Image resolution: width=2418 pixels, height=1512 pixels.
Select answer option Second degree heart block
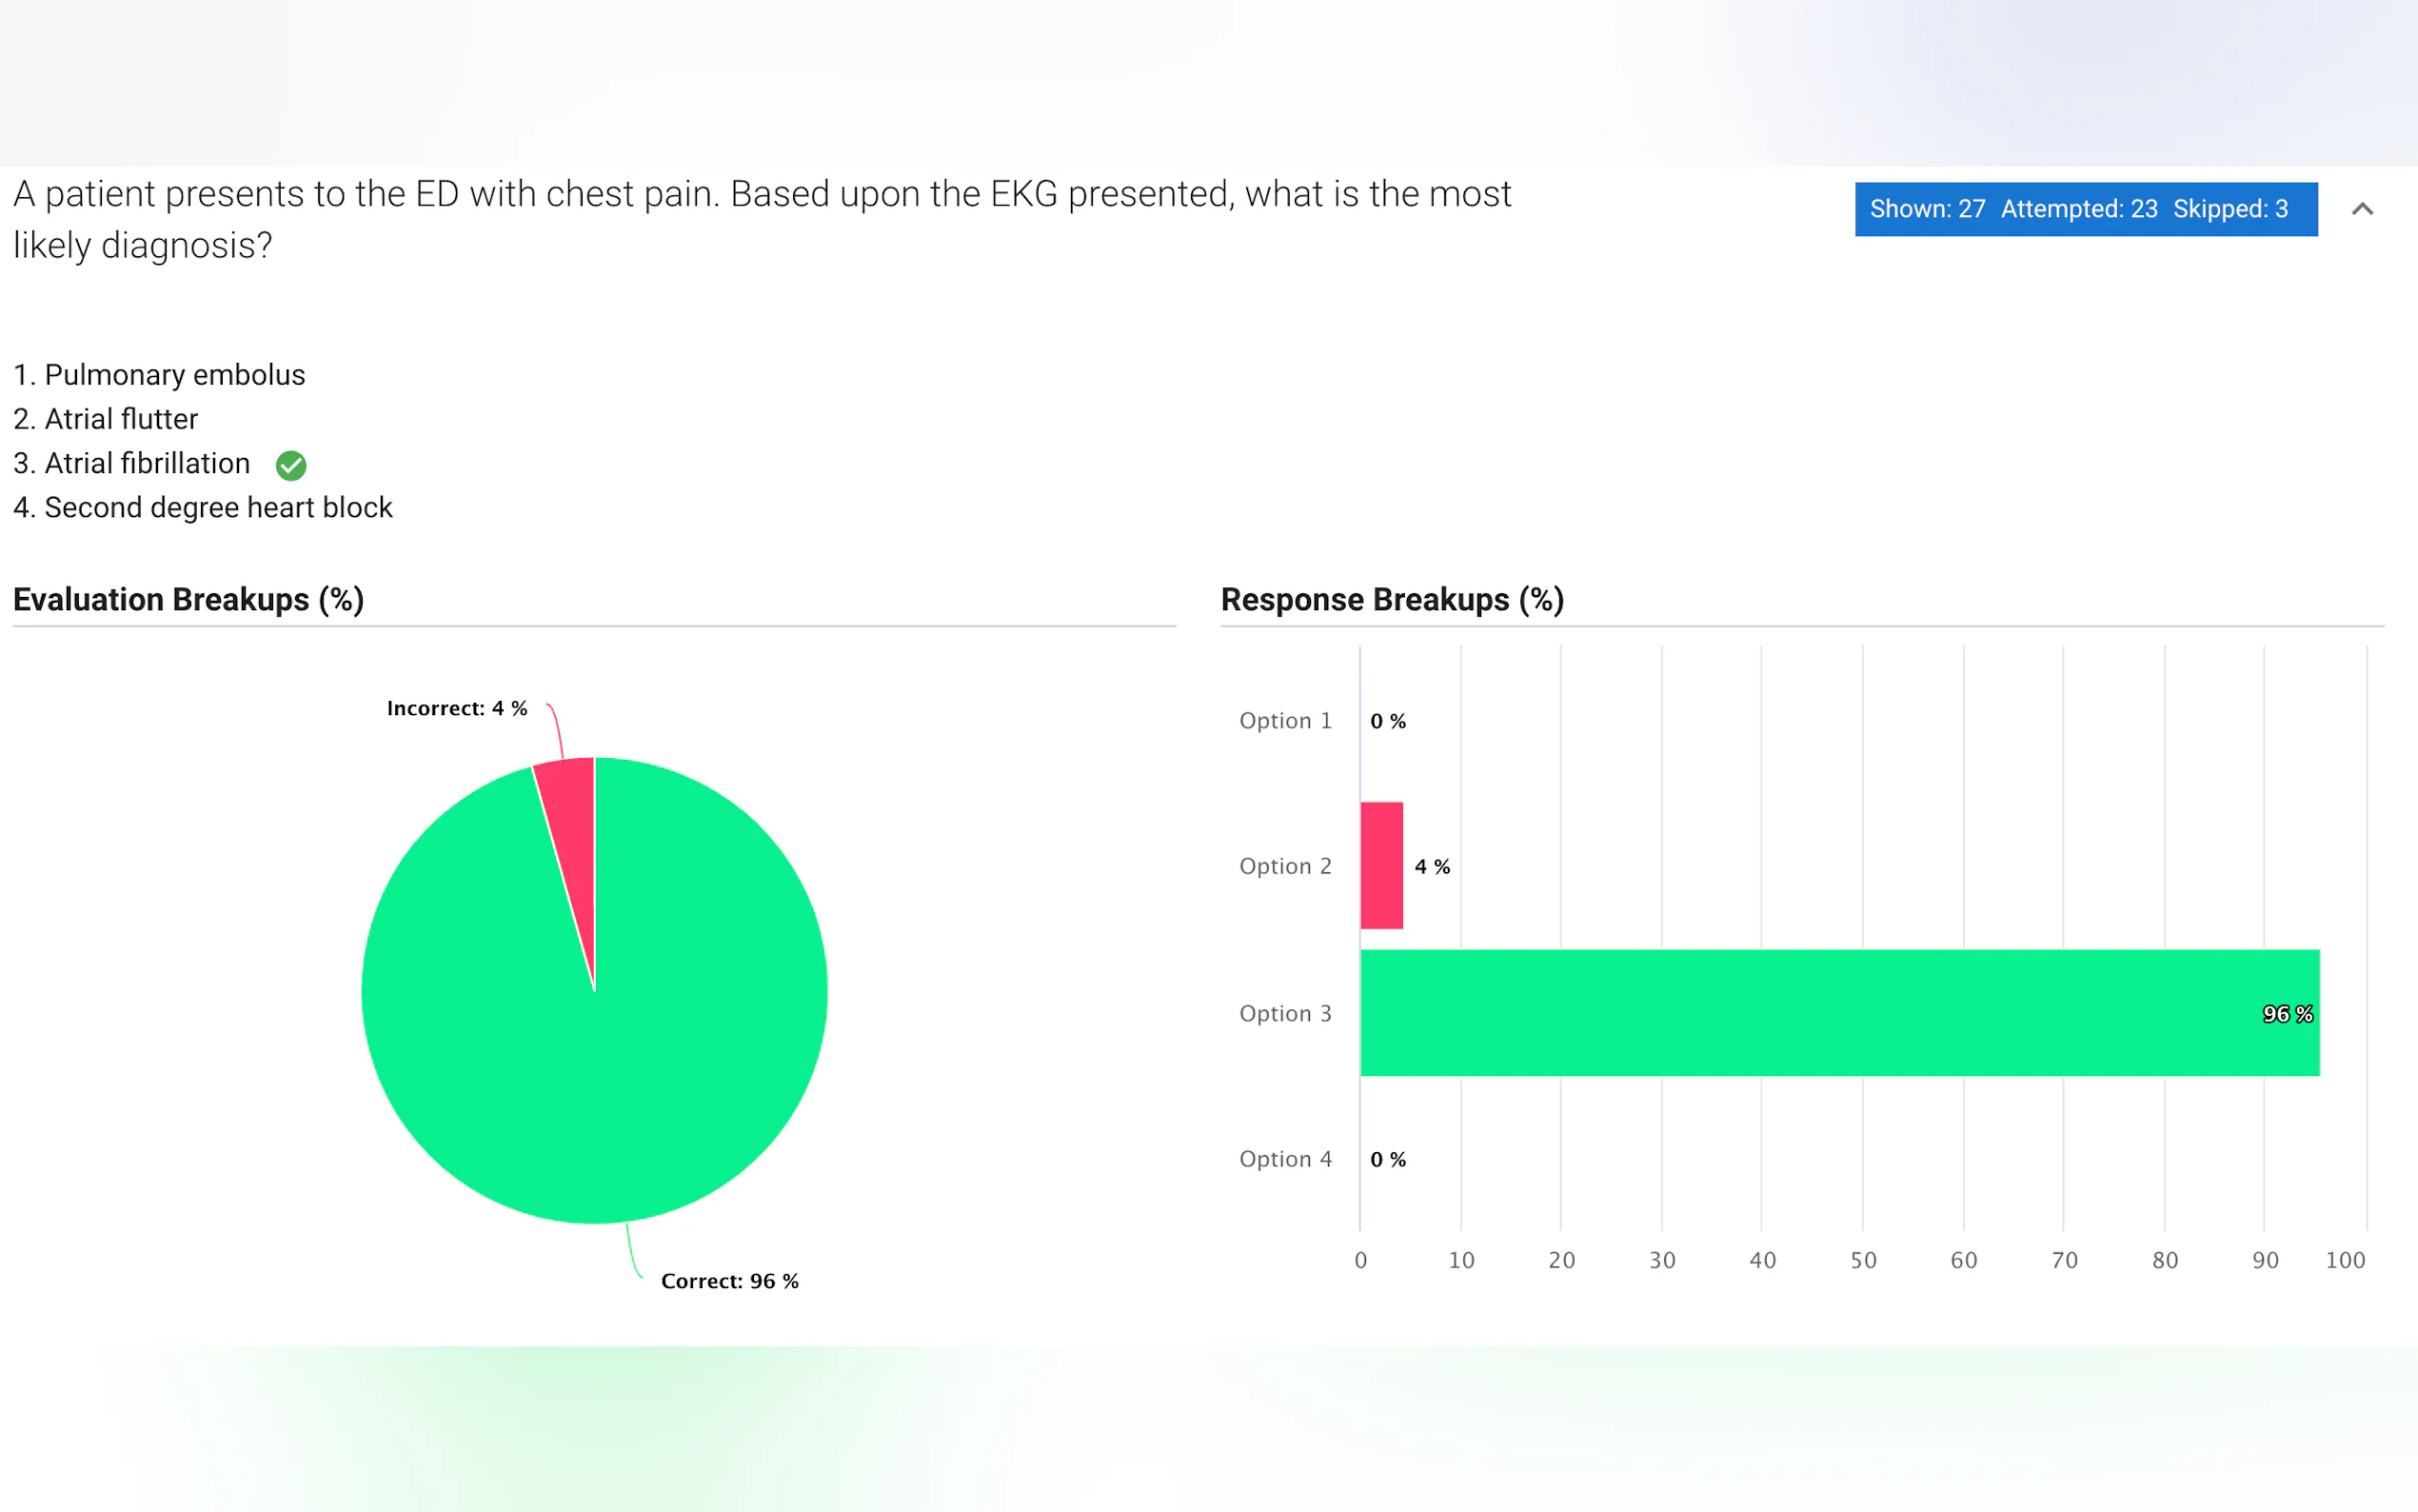[218, 508]
